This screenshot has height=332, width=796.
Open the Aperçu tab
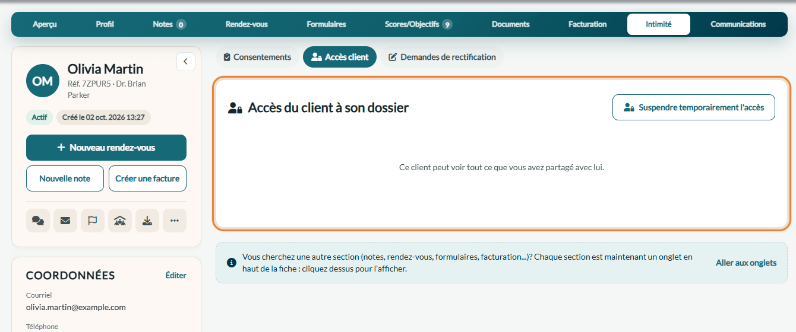[x=45, y=24]
